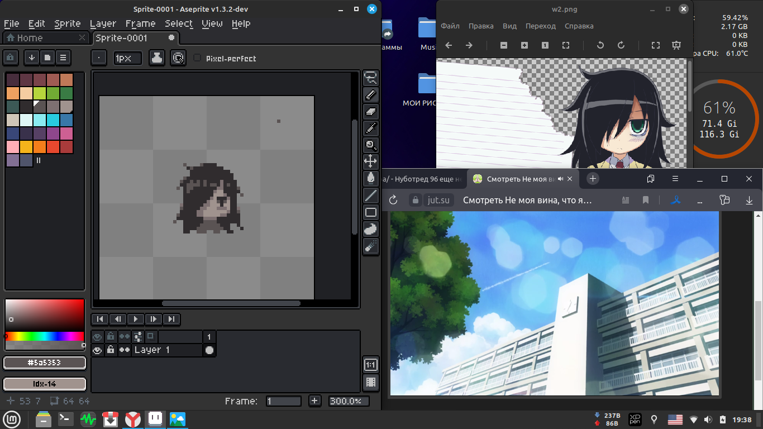Screen dimensions: 763x429
Task: Open the File menu in Aseprite
Action: [x=11, y=23]
